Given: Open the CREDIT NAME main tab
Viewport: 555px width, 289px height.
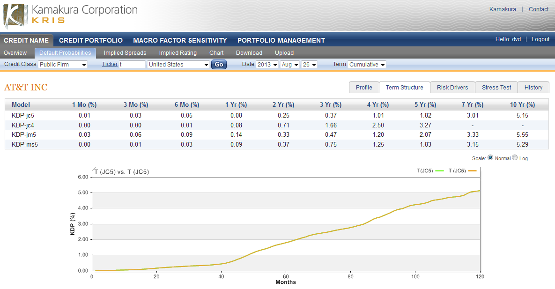Looking at the screenshot, I should tap(26, 40).
